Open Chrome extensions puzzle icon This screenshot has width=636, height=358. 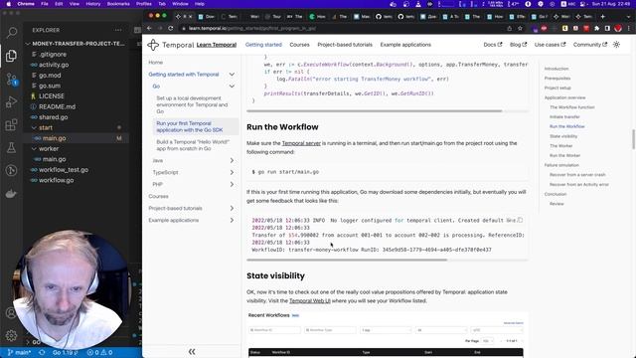coord(596,29)
